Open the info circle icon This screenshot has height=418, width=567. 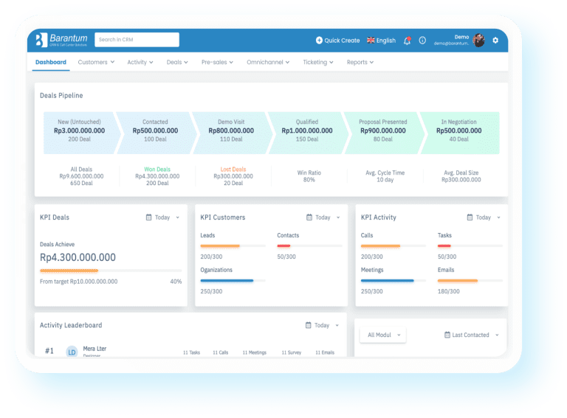tap(422, 41)
